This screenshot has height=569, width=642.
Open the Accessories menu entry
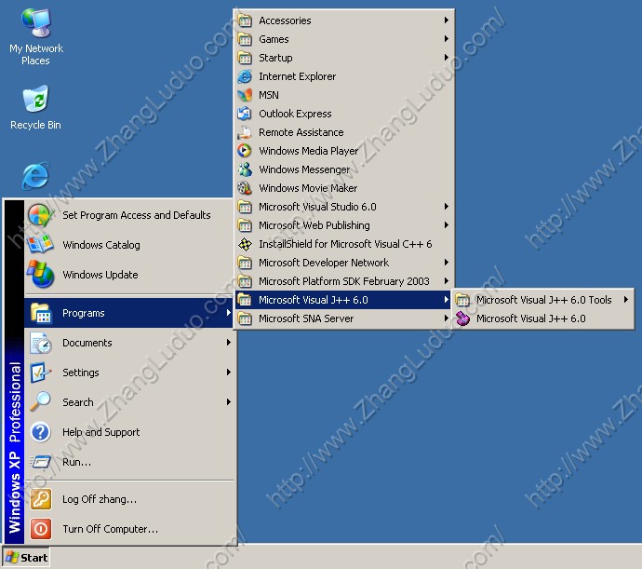pyautogui.click(x=344, y=20)
